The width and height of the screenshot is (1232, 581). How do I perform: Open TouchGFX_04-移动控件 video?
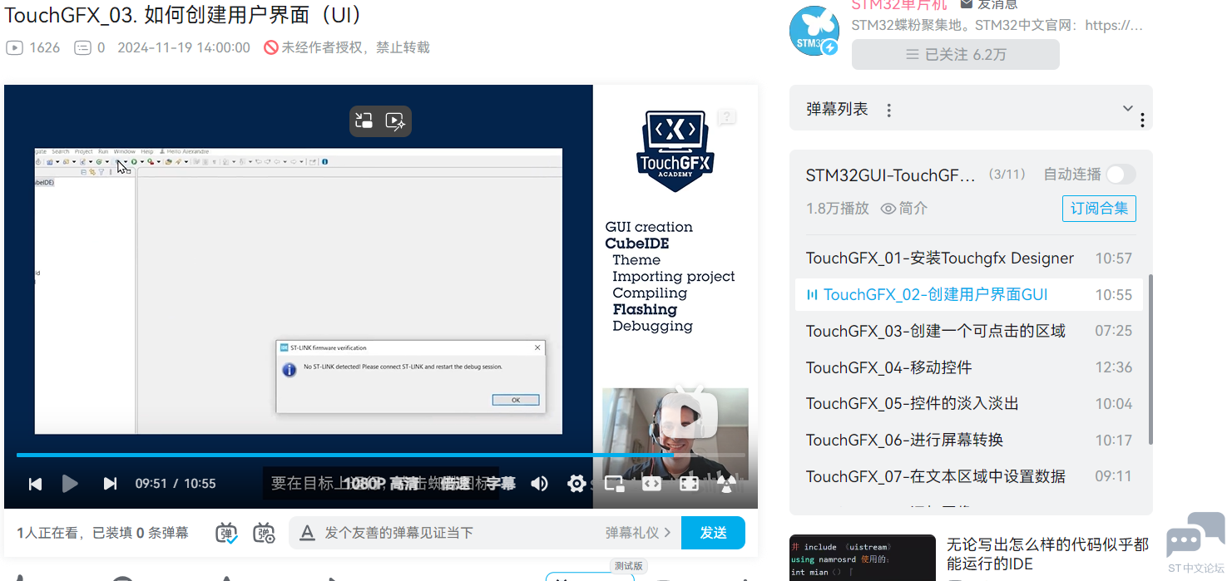point(969,367)
